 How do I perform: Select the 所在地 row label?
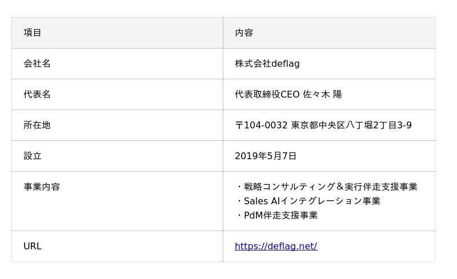point(37,125)
